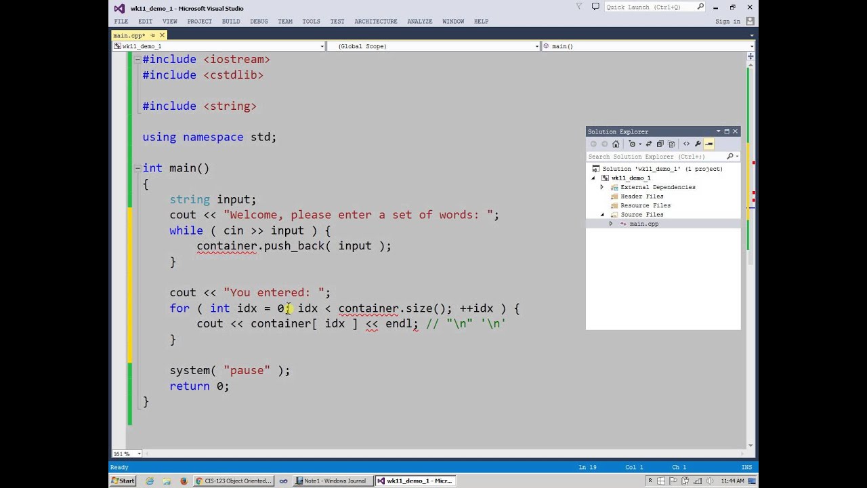Collapse the Source Files folder node

point(601,215)
